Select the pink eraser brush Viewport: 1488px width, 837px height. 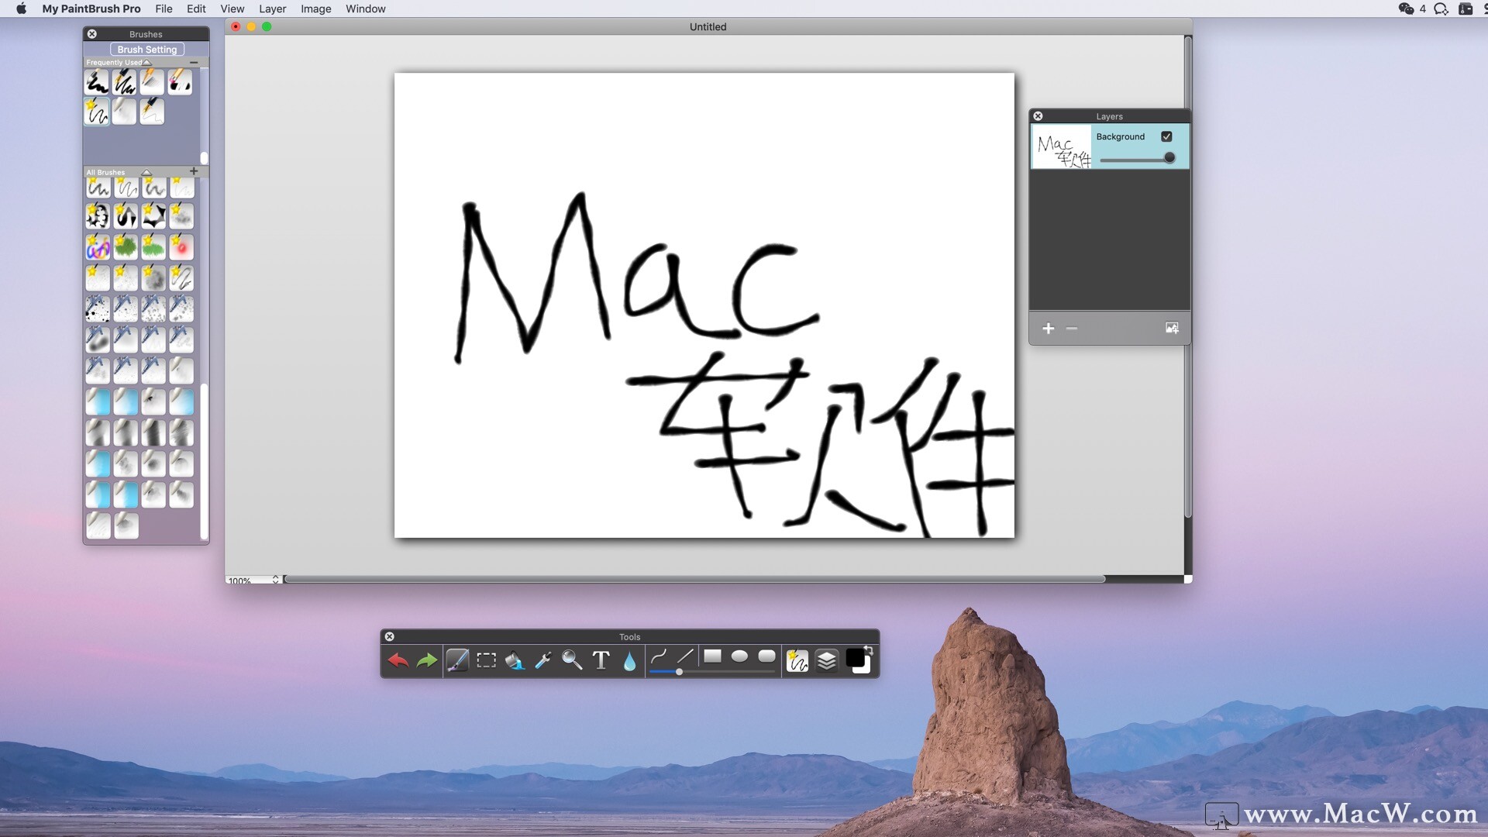(x=180, y=82)
